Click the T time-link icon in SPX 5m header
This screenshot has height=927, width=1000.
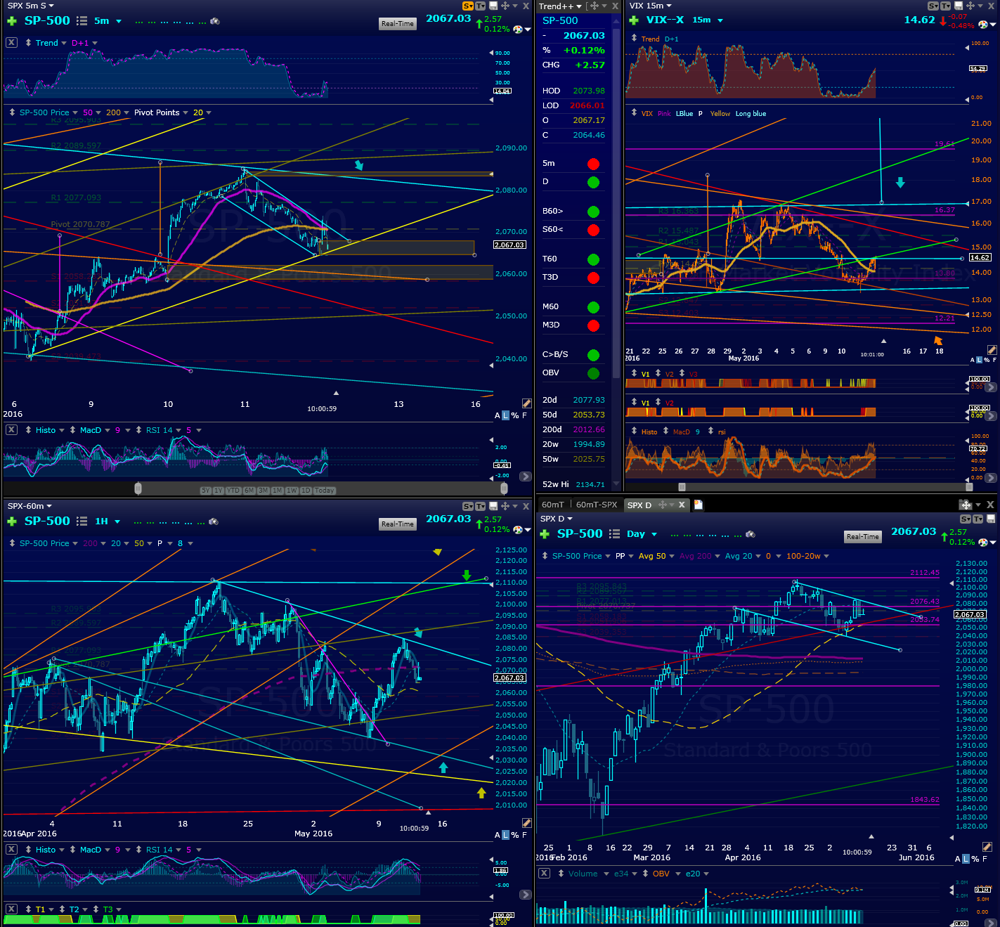click(481, 6)
